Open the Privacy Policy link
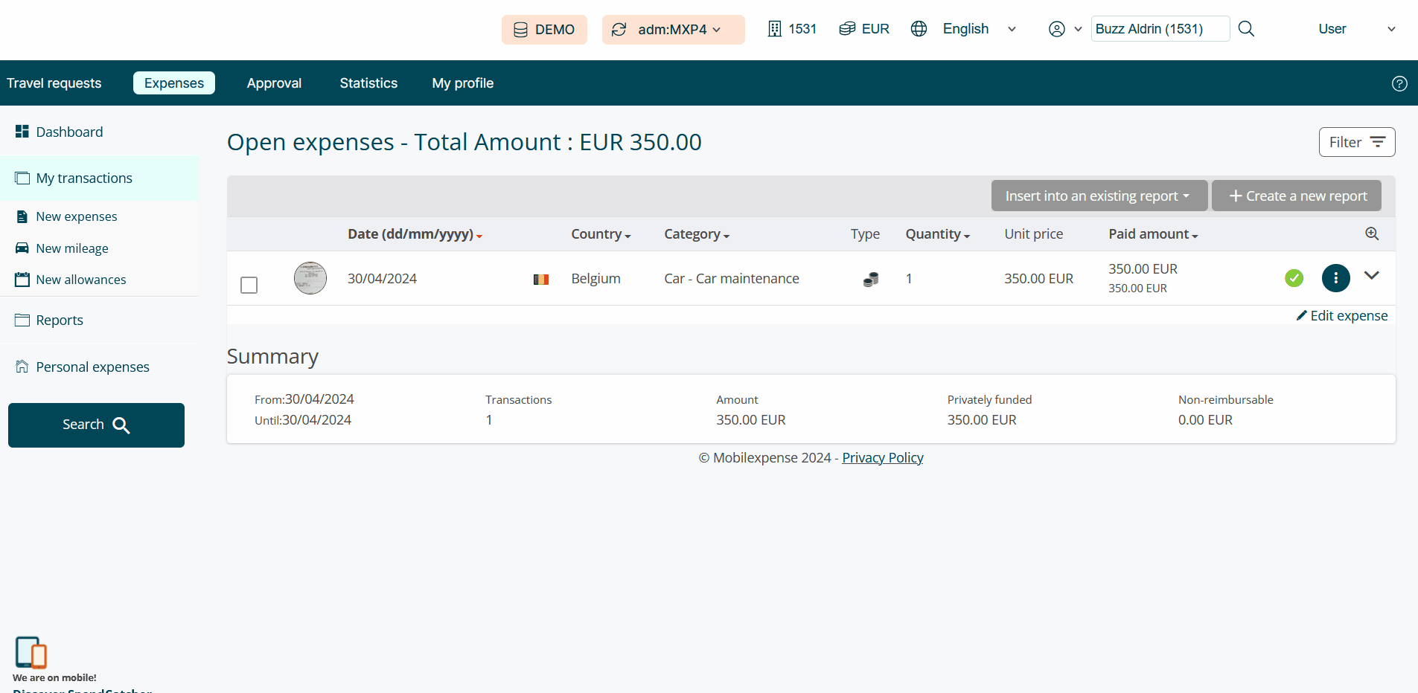The image size is (1418, 693). coord(882,457)
